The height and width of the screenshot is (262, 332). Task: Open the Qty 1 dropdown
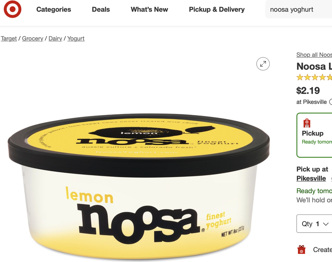pyautogui.click(x=314, y=224)
